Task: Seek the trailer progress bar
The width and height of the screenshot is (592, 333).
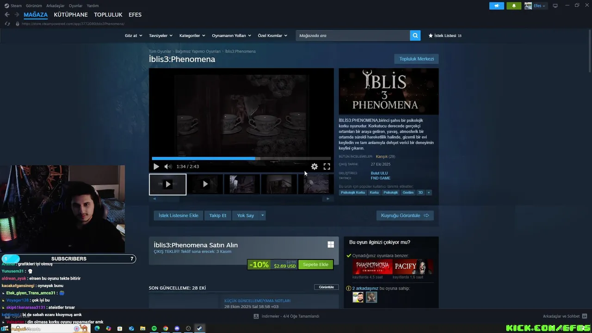Action: click(x=241, y=159)
